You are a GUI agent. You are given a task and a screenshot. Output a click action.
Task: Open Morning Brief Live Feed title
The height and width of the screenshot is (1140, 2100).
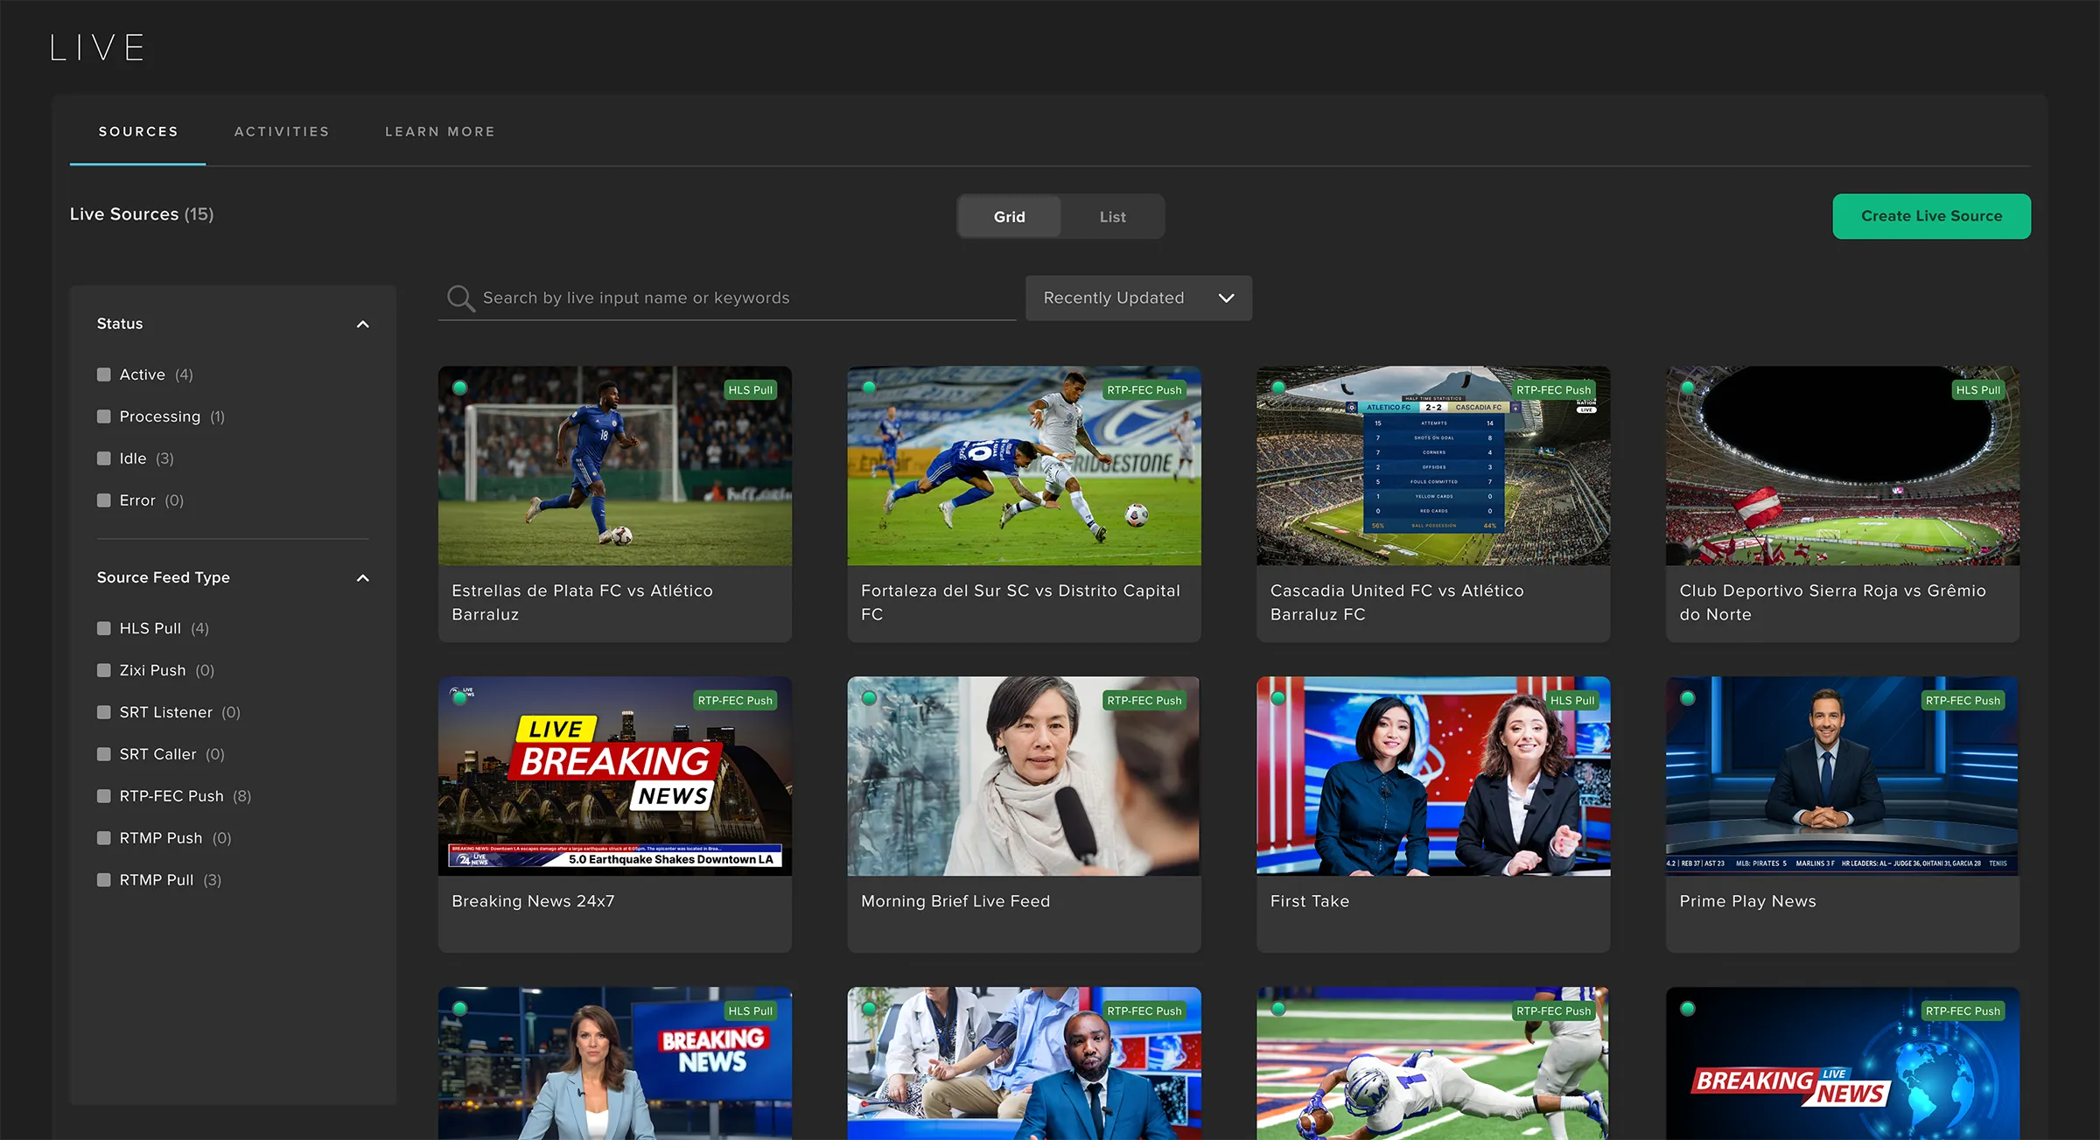[955, 901]
